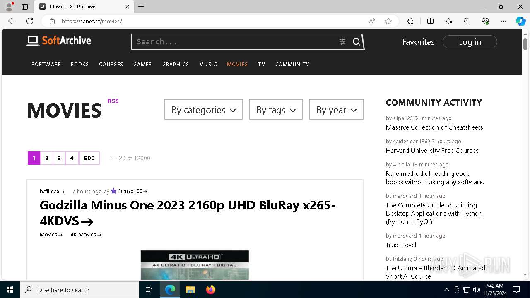Click Godzilla 4K Ultra HD cover image

pyautogui.click(x=195, y=265)
